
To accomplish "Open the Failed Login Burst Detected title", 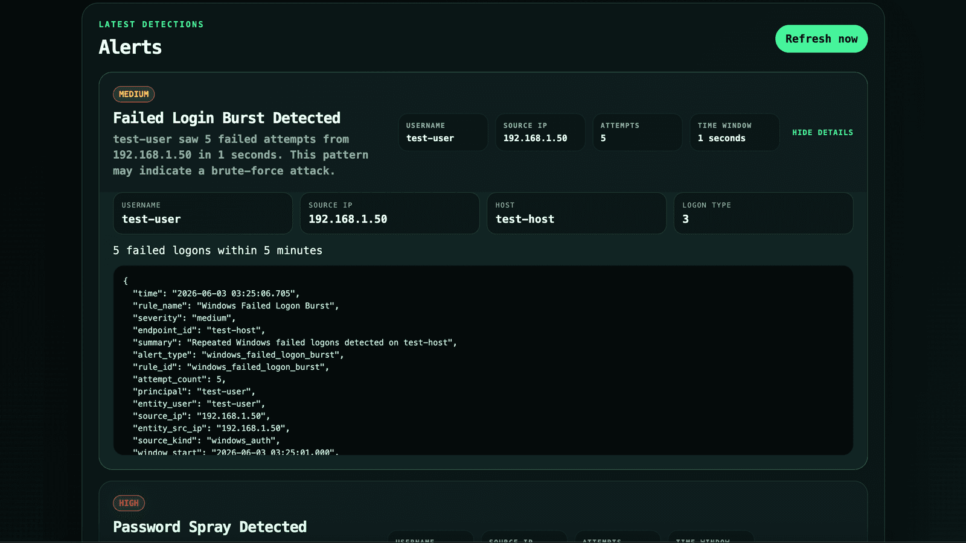I will coord(226,118).
